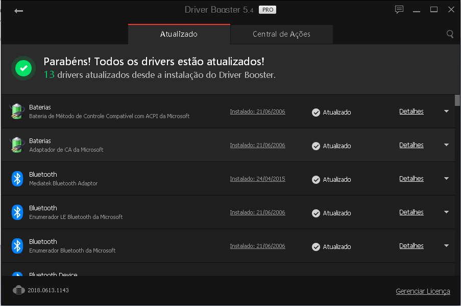The height and width of the screenshot is (306, 461).
Task: Click the Bluetooth icon for Enumerador Bluetooth da Microsoft
Action: [17, 245]
